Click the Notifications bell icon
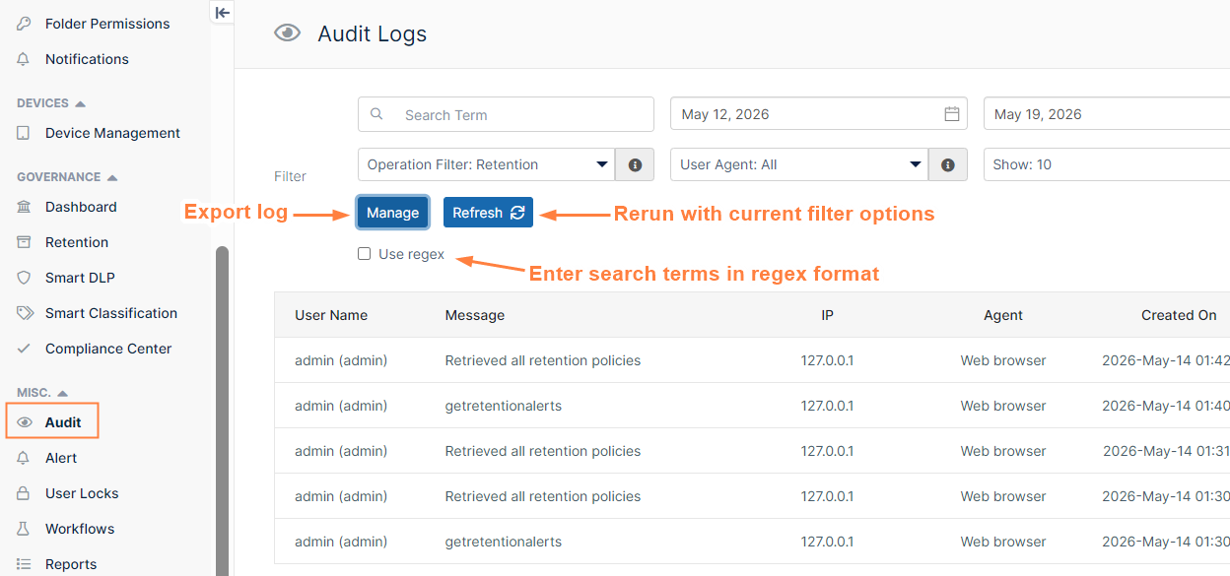Viewport: 1230px width, 576px height. coord(24,59)
